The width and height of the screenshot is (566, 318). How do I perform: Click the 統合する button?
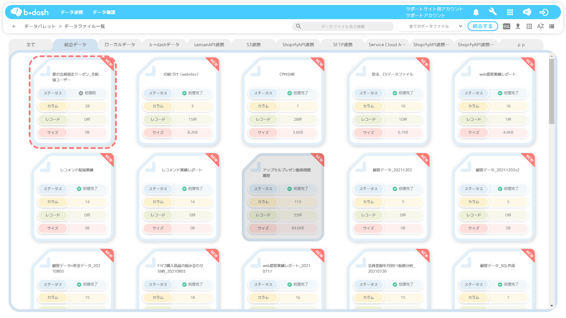coord(482,26)
